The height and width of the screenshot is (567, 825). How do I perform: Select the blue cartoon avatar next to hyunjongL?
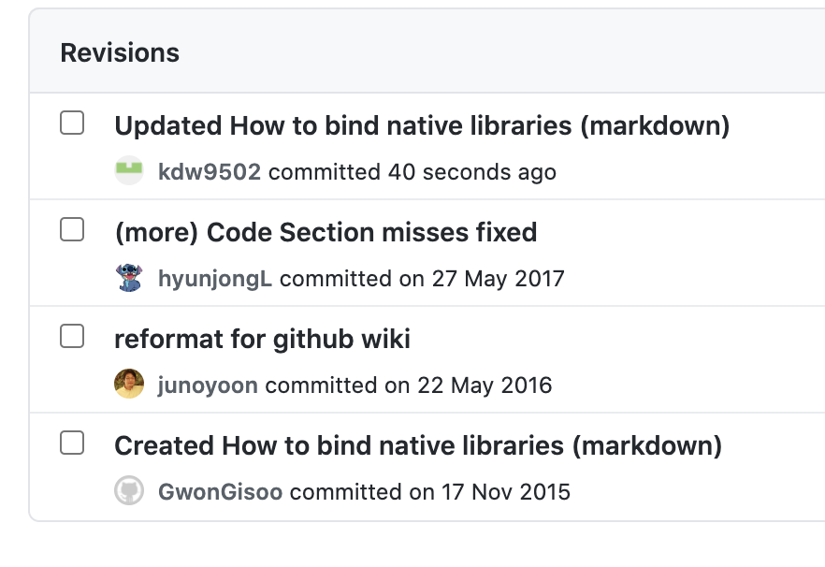(x=128, y=279)
